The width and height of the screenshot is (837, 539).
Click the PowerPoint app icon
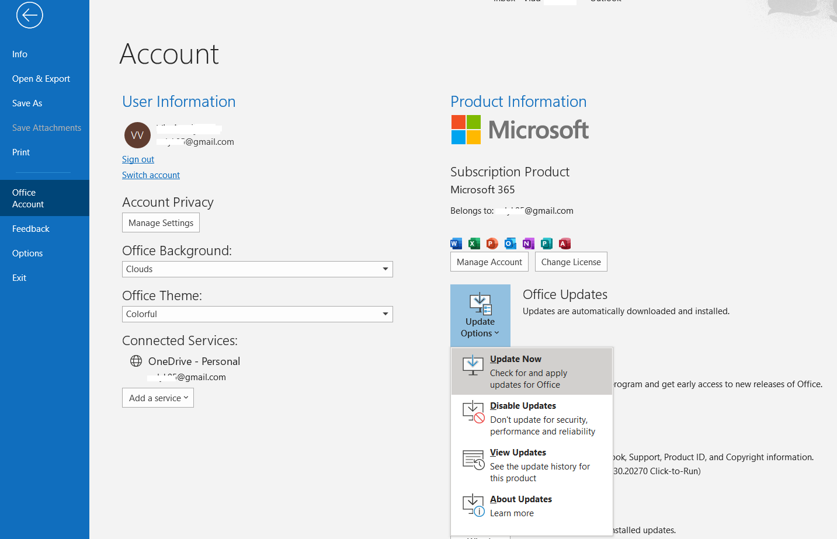(492, 244)
